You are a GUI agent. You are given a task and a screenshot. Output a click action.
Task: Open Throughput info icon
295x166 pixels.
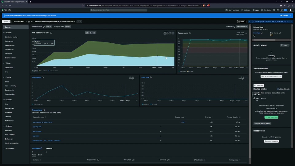click(43, 77)
